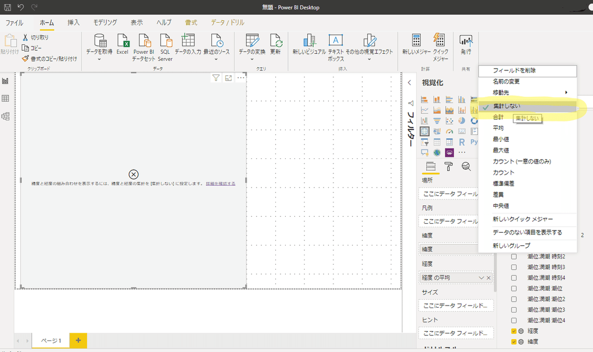Undo the last action
This screenshot has height=352, width=593.
pos(20,7)
